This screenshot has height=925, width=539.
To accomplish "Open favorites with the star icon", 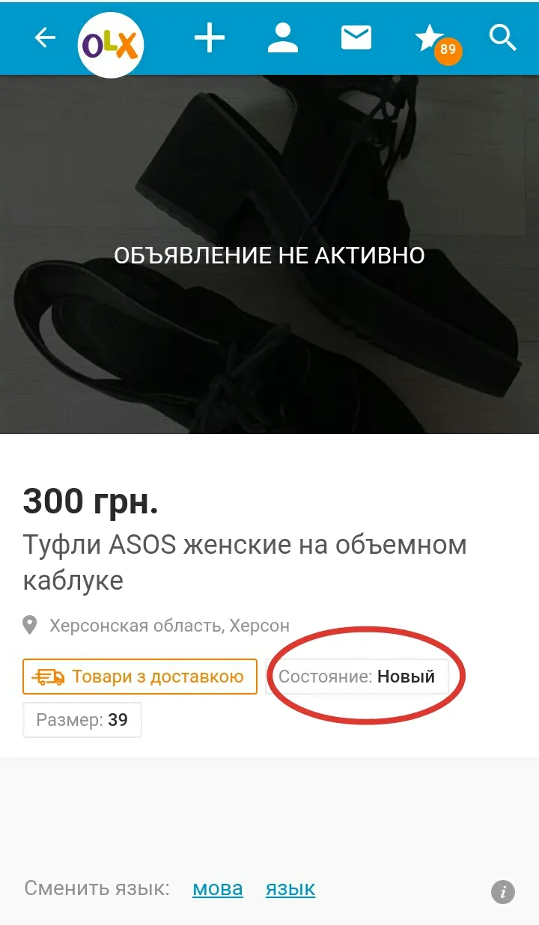I will pyautogui.click(x=429, y=36).
